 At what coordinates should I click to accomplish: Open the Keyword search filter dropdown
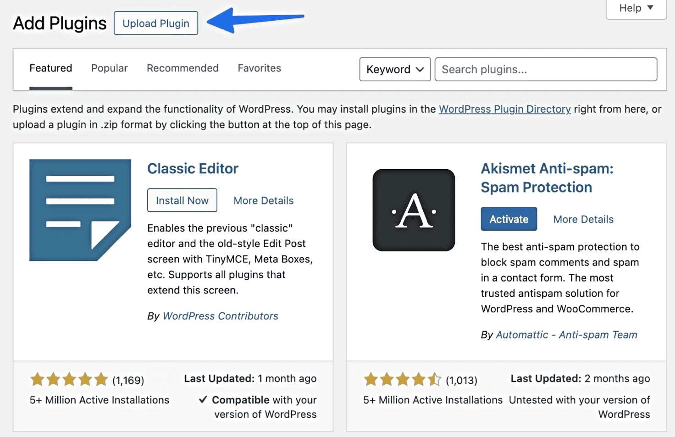coord(394,69)
